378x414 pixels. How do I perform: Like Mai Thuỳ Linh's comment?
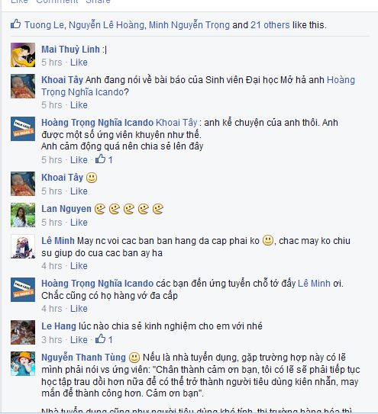[79, 63]
